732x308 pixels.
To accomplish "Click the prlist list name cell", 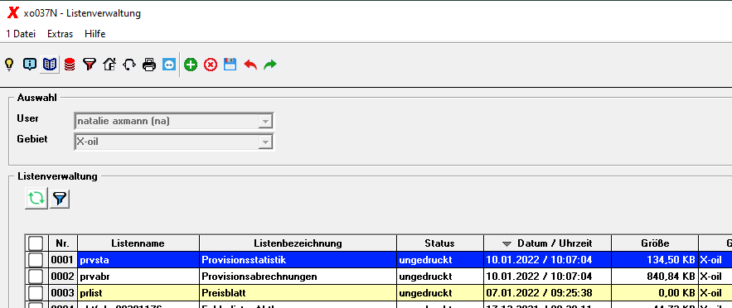I will pos(138,293).
